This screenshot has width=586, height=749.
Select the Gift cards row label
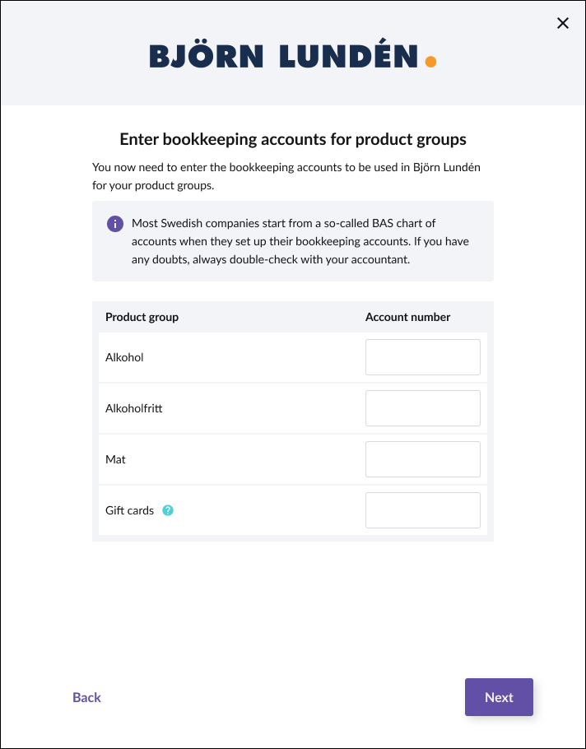(129, 510)
